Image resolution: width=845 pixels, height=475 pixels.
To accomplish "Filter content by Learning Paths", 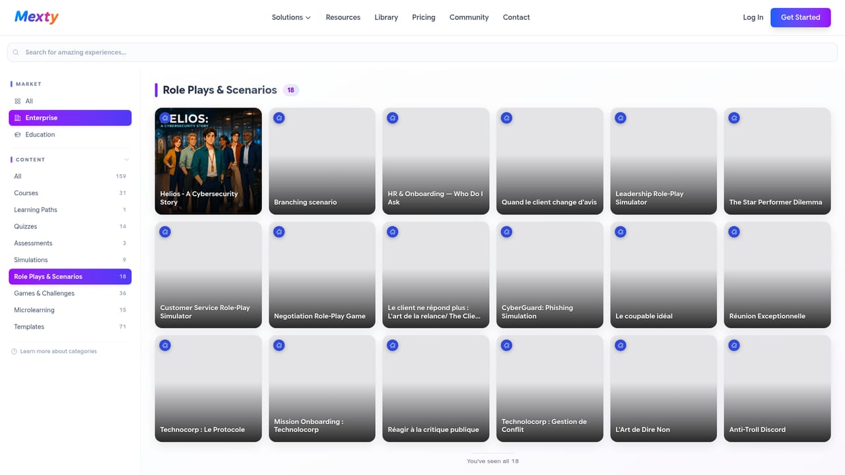I will [x=70, y=210].
